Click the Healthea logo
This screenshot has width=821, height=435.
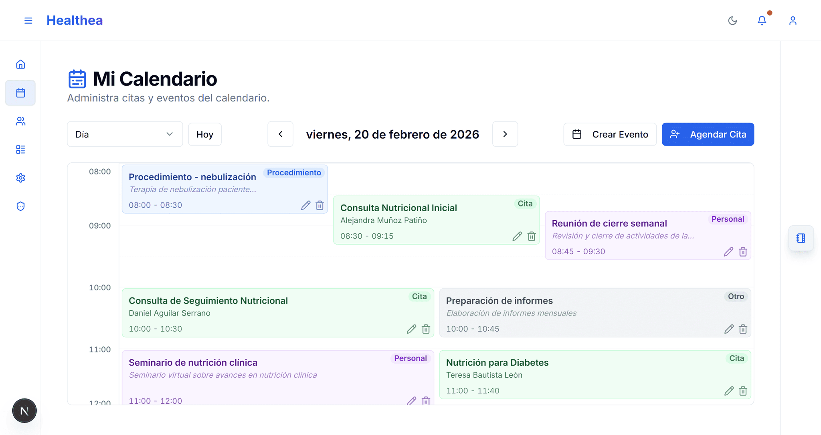click(x=75, y=20)
